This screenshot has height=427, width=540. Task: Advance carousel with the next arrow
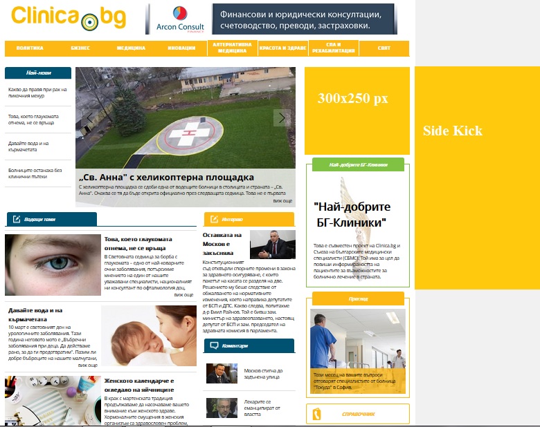tap(282, 117)
